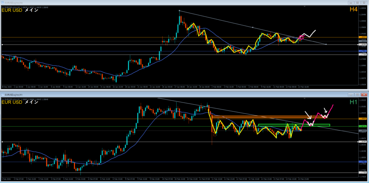
Task: Click the EUR USD メイン label in H4 chart
Action: point(20,10)
